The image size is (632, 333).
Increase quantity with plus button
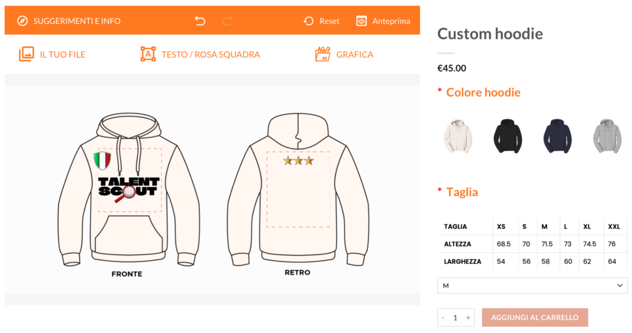point(468,318)
